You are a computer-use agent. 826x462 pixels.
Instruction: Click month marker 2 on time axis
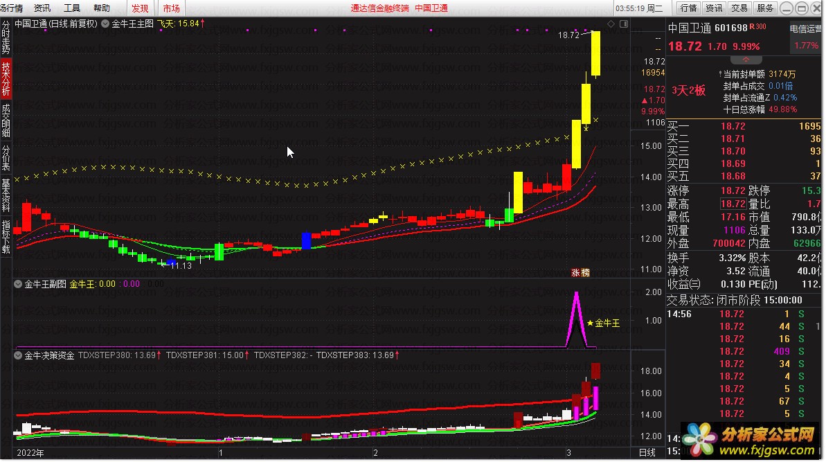click(x=375, y=453)
